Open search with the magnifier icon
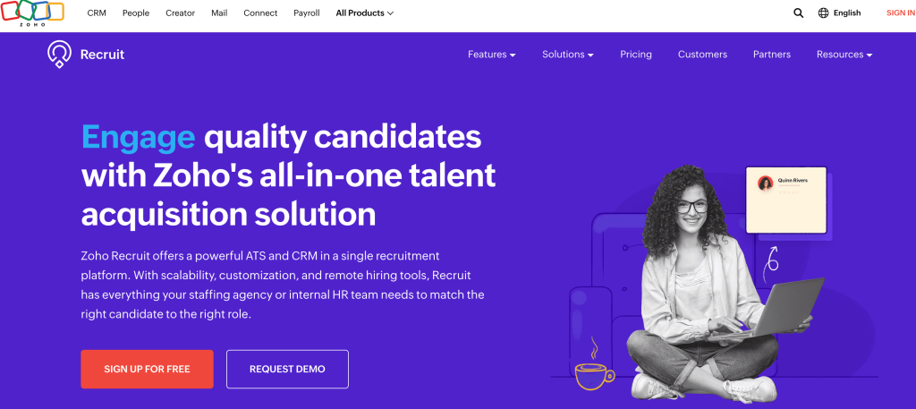 [x=798, y=13]
